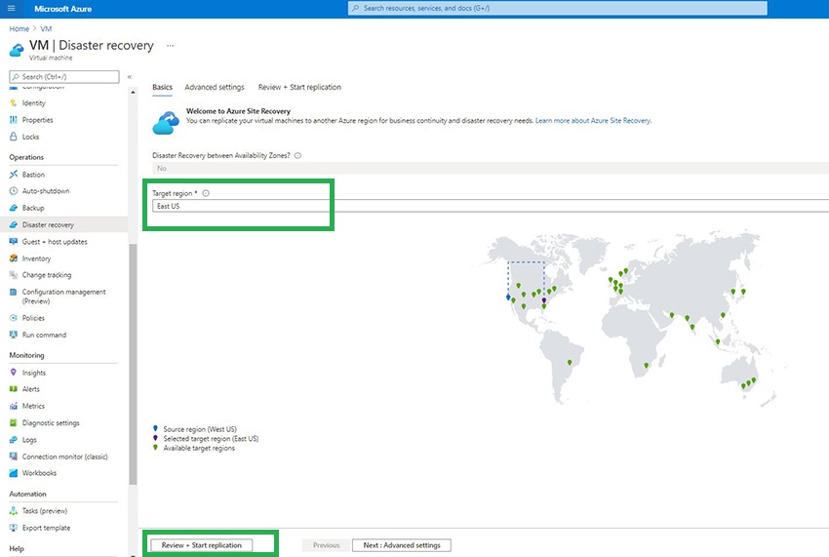
Task: Switch to the Advanced settings tab
Action: click(x=215, y=87)
